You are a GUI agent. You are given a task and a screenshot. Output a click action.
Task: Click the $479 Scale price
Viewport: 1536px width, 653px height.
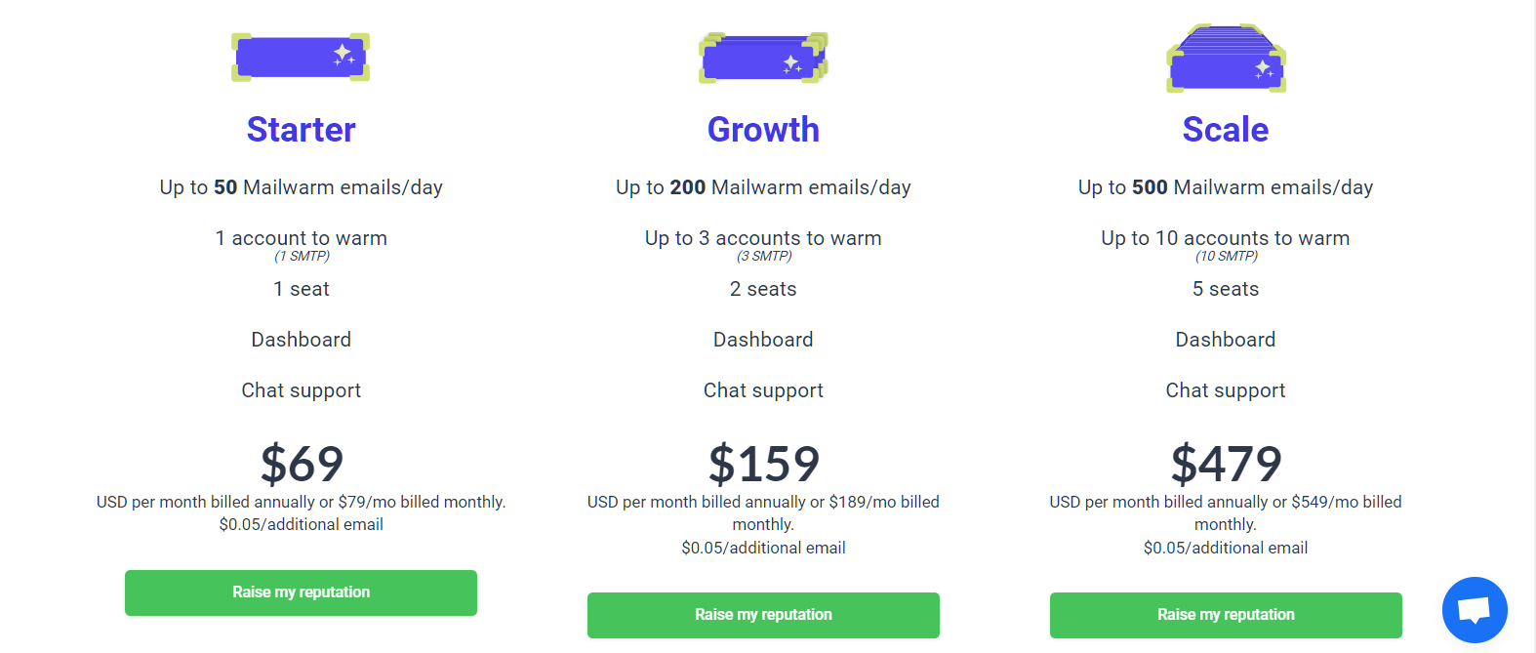1226,464
